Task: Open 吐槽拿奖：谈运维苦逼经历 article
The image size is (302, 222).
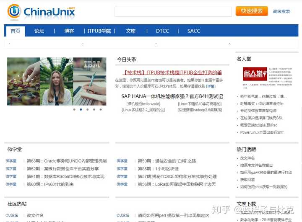Action: pyautogui.click(x=262, y=103)
